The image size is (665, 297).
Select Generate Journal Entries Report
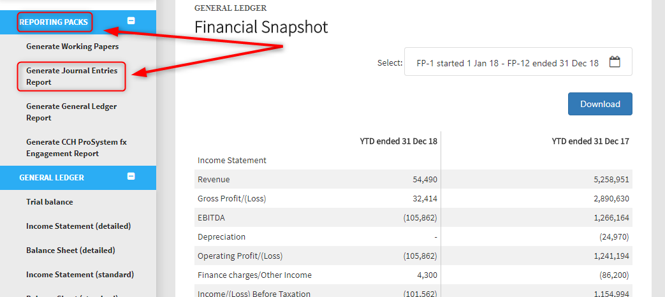pyautogui.click(x=71, y=76)
